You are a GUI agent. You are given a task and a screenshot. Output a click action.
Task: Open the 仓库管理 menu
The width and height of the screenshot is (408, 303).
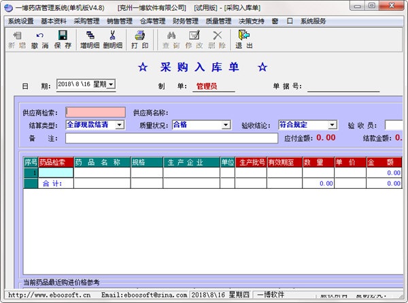152,21
